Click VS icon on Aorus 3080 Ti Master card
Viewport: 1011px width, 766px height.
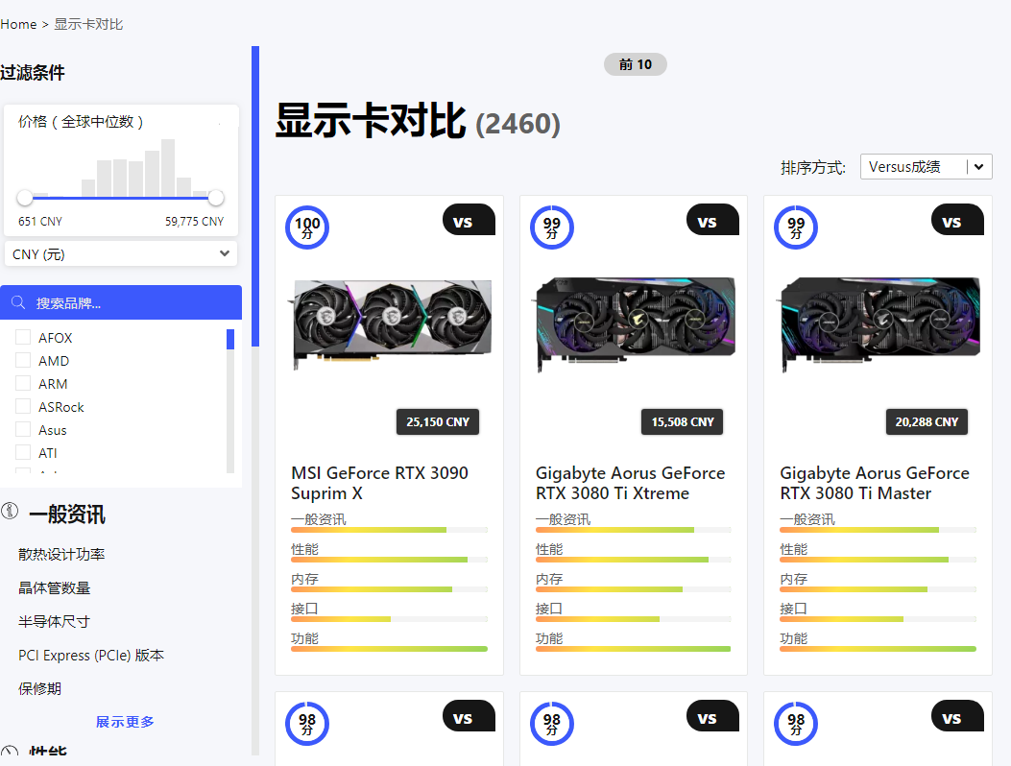pyautogui.click(x=957, y=220)
